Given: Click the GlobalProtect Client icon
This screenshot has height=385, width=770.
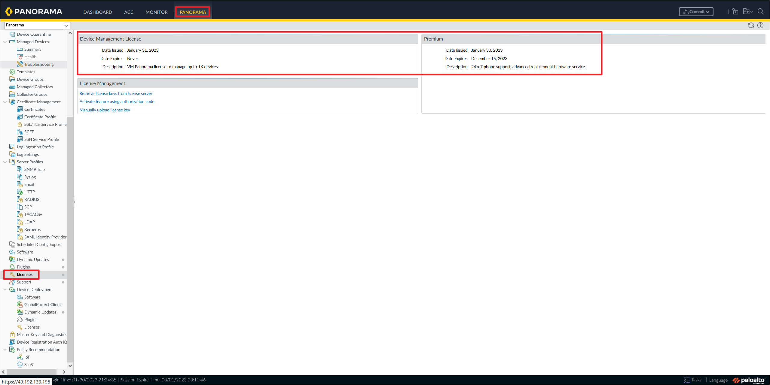Looking at the screenshot, I should click(x=20, y=305).
